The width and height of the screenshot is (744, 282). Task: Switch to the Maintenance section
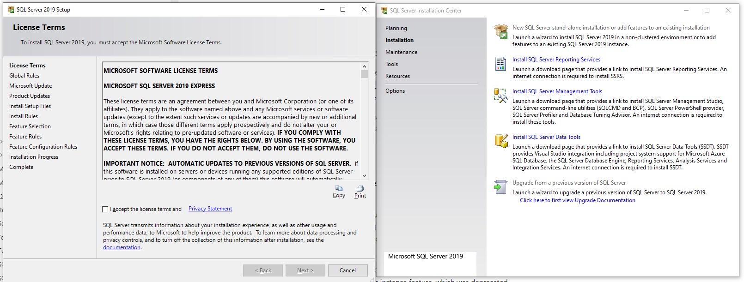click(x=401, y=52)
